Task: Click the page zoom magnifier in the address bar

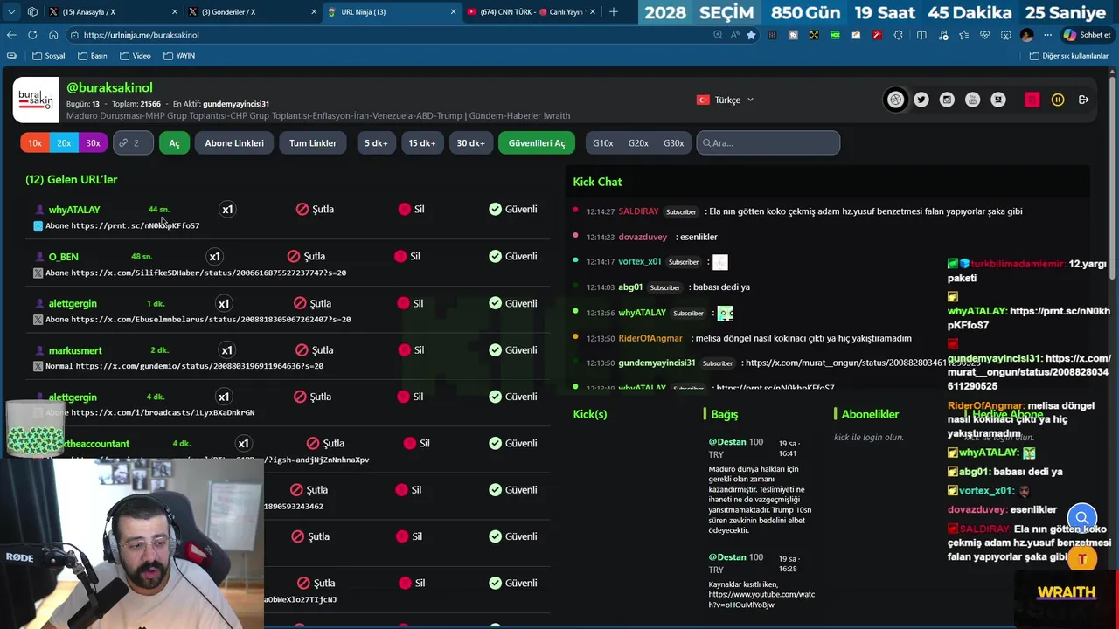Action: tap(718, 35)
